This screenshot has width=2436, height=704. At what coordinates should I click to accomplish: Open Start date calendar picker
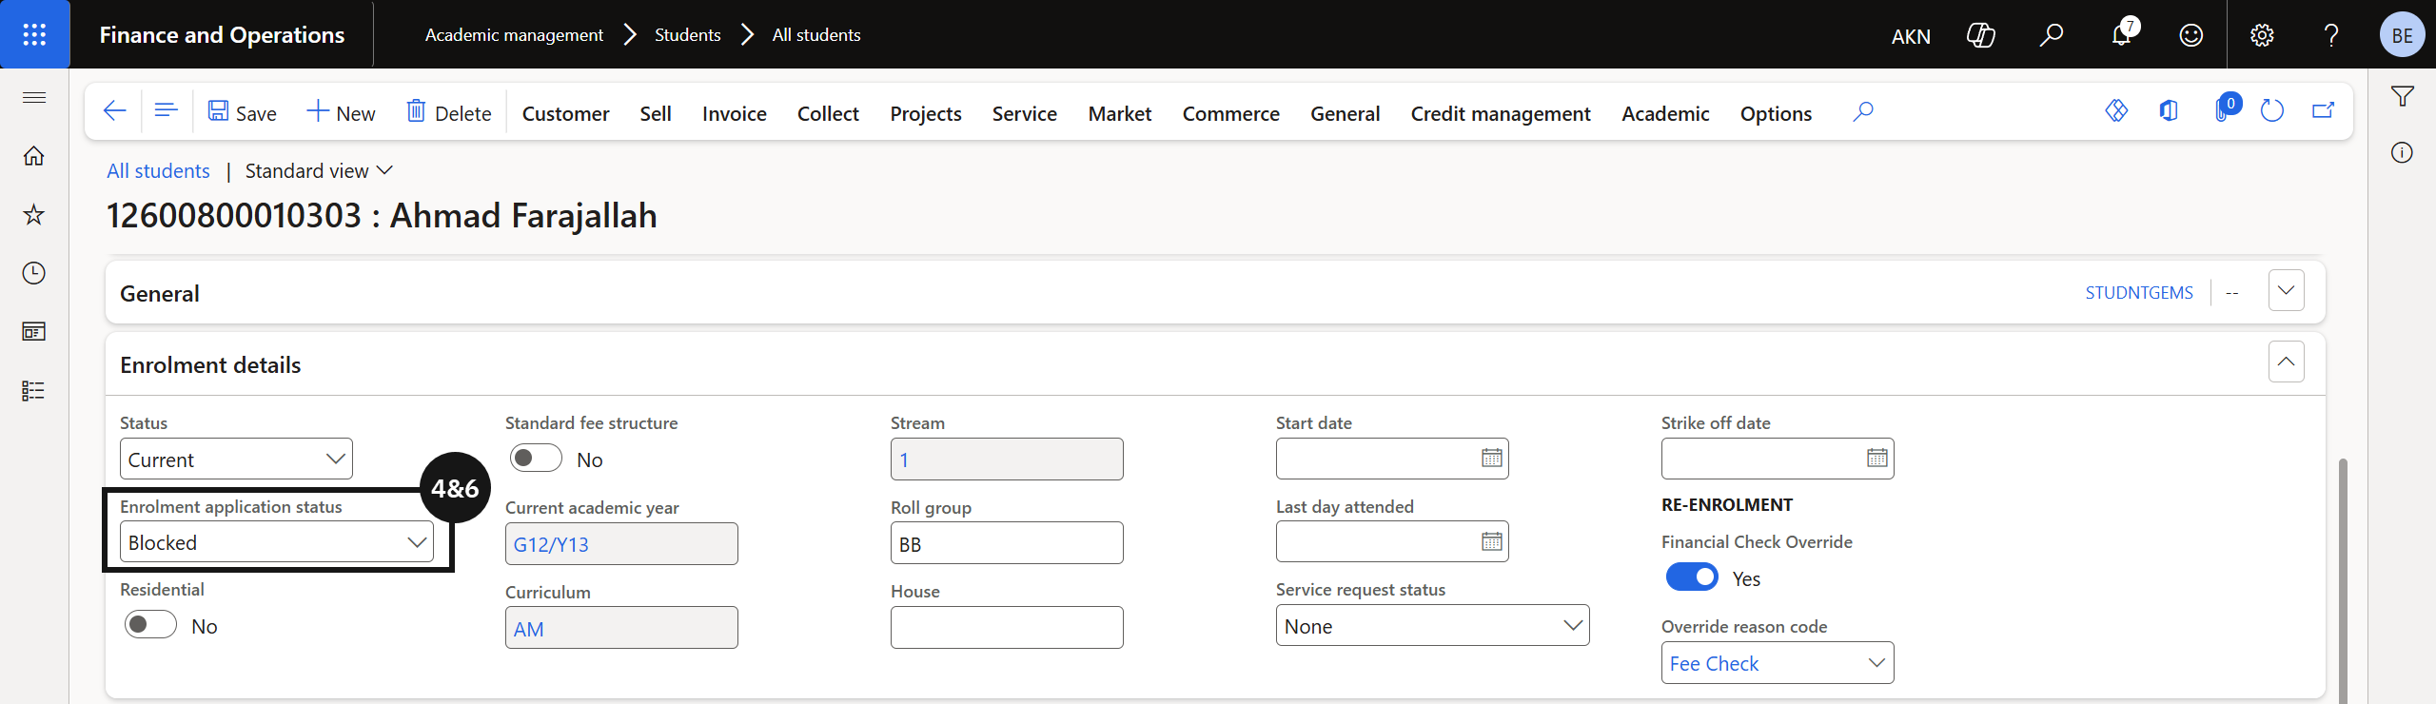click(1491, 459)
